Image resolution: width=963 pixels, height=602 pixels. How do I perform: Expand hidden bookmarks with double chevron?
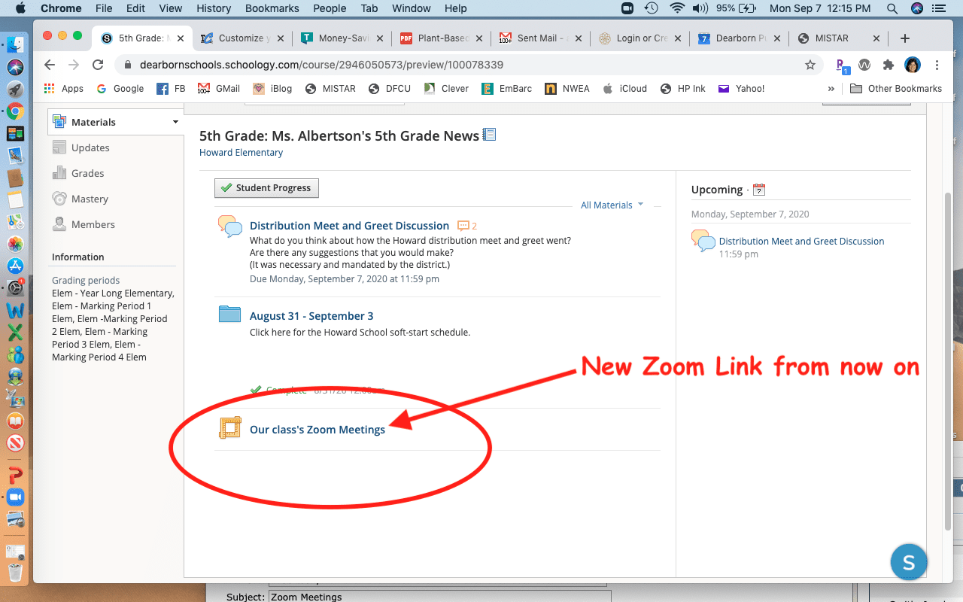point(831,88)
